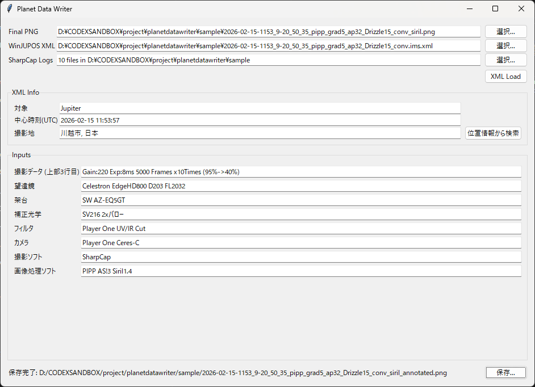Image resolution: width=535 pixels, height=387 pixels.
Task: Focus the 画像処理ソフト field with PIPP AS!3
Action: pos(301,271)
